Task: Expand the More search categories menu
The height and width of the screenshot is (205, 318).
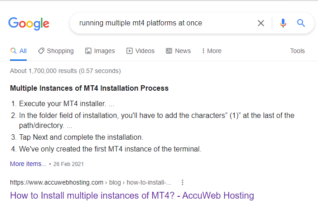Action: click(x=212, y=51)
